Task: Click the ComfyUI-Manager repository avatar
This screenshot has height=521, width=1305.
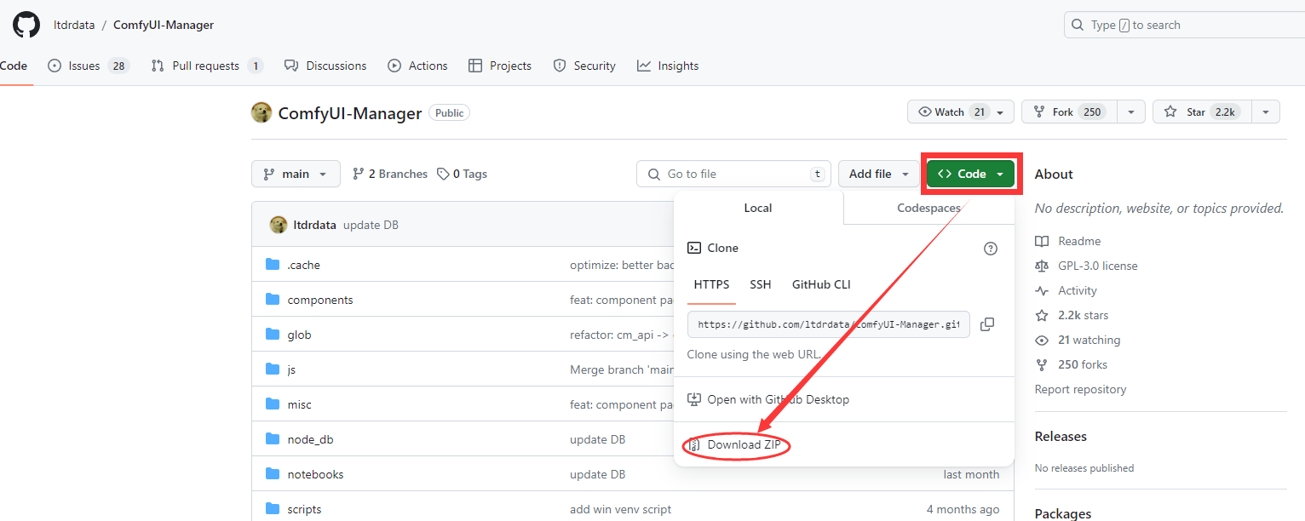Action: 262,112
